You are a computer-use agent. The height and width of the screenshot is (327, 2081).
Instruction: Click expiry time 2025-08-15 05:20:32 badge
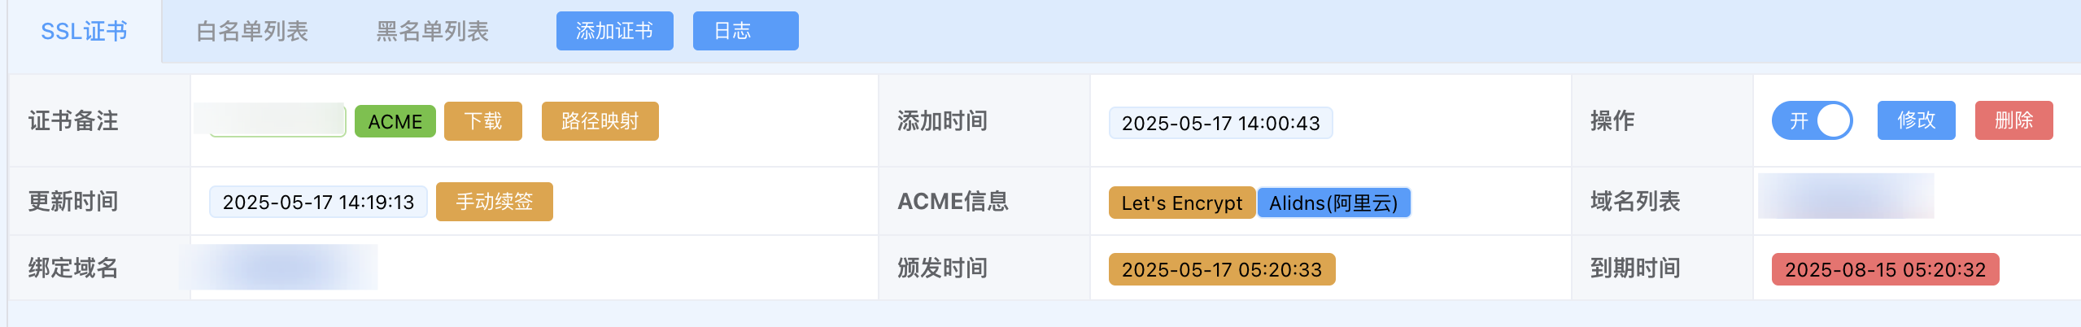[1886, 269]
